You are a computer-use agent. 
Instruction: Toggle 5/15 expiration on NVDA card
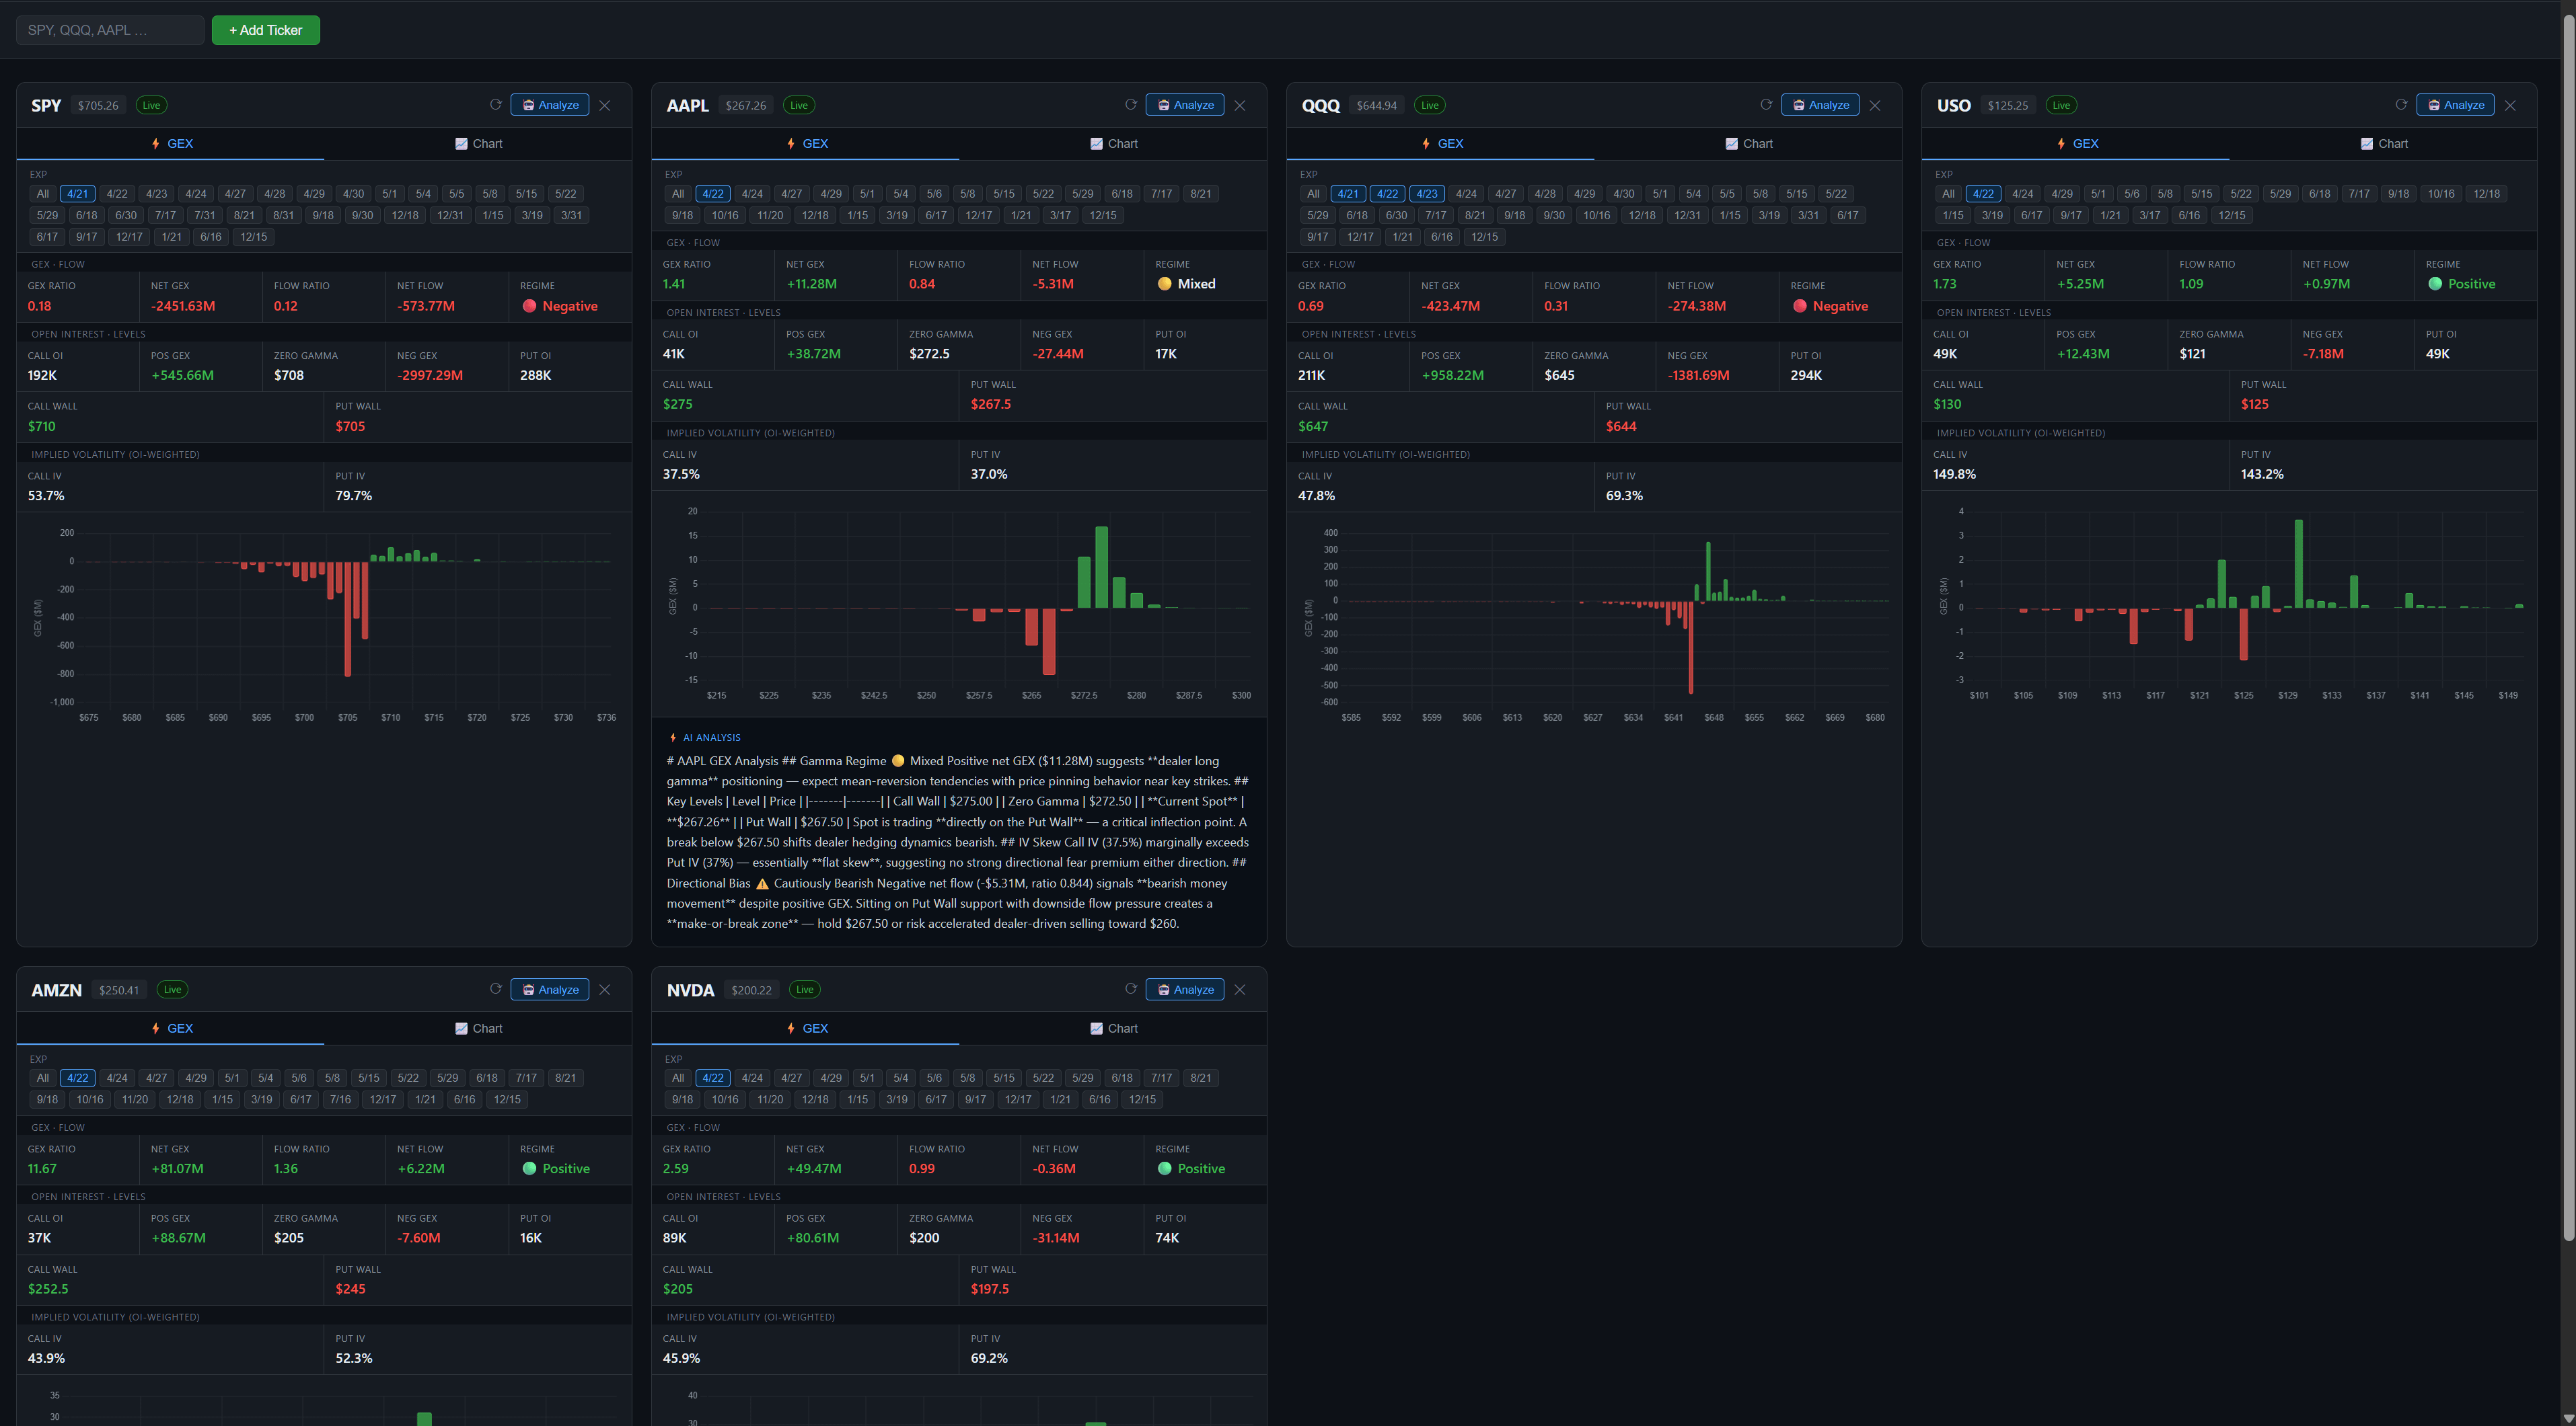[1003, 1078]
